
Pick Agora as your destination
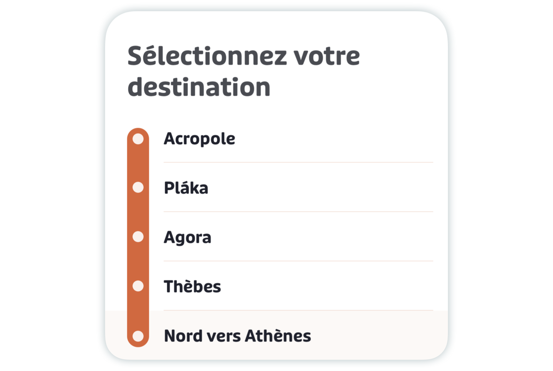[187, 237]
